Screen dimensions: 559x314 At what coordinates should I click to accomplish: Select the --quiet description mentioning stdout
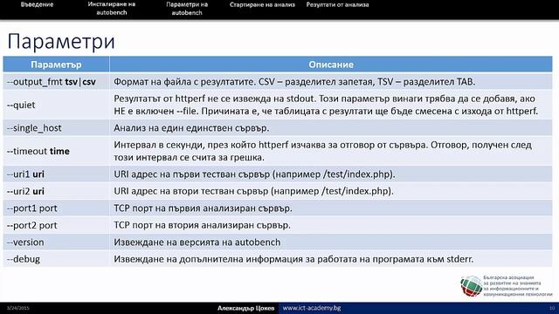coord(326,105)
